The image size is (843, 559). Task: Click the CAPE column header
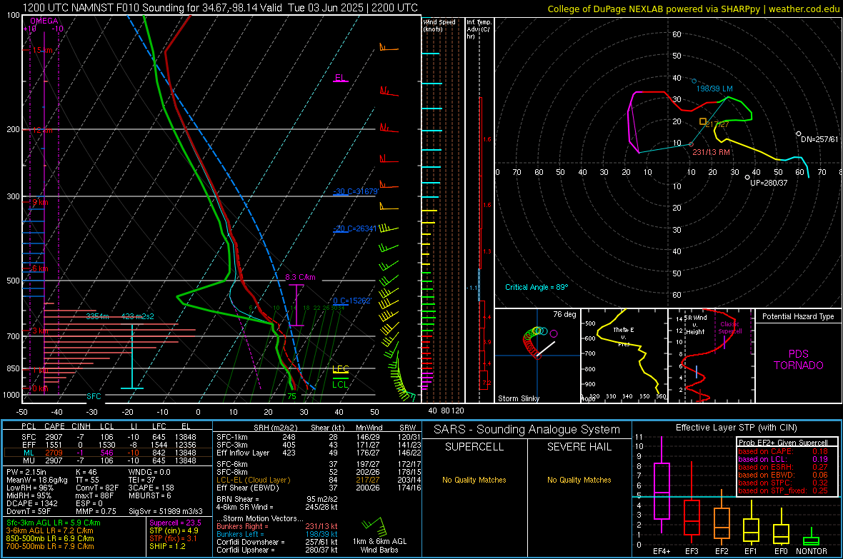[54, 426]
